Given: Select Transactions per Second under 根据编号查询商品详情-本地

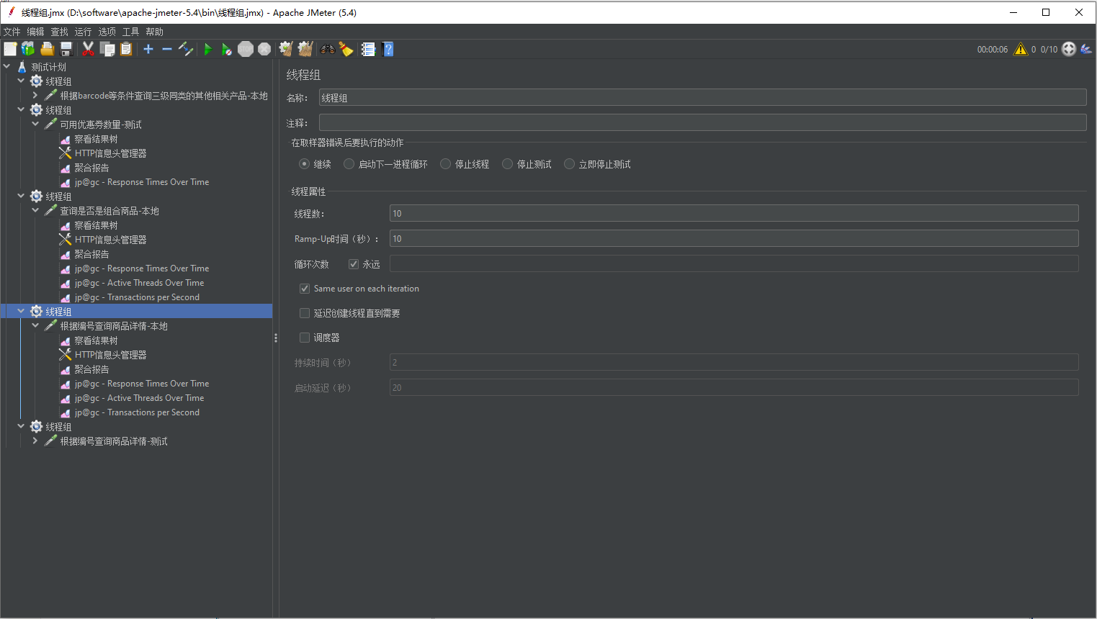Looking at the screenshot, I should tap(137, 412).
